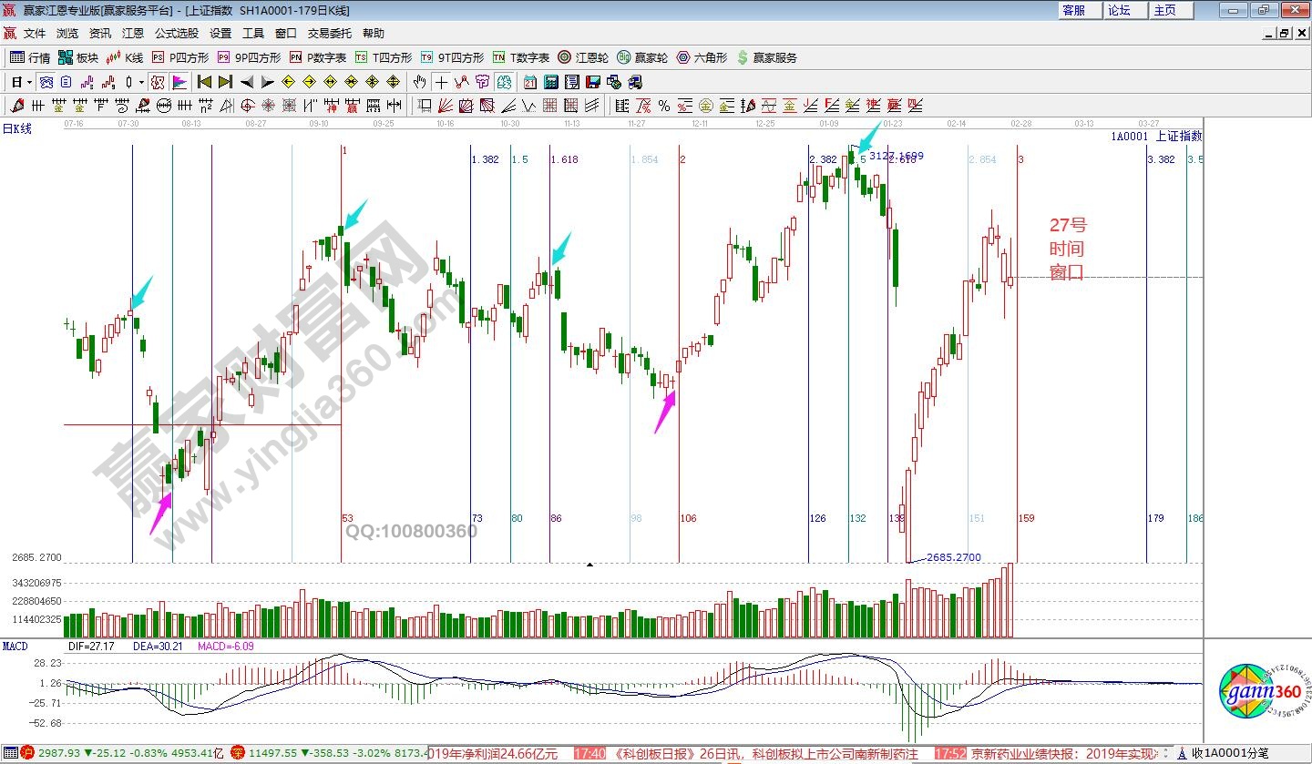Expand the candlestick style dropdown arrow
The width and height of the screenshot is (1312, 764).
tap(141, 82)
